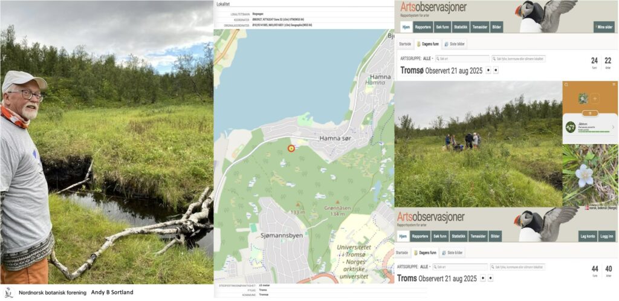Click the red locality marker on the map
619x301 pixels.
[291, 147]
